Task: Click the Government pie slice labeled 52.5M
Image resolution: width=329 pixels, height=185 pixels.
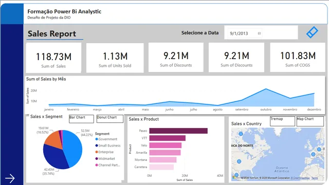Action: pyautogui.click(x=72, y=148)
